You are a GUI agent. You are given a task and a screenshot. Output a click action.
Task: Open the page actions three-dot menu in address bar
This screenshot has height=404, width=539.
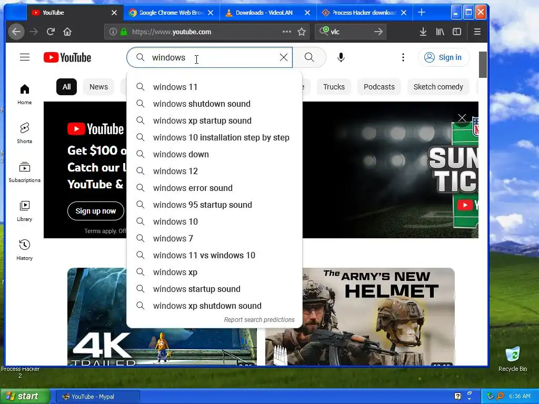(287, 32)
